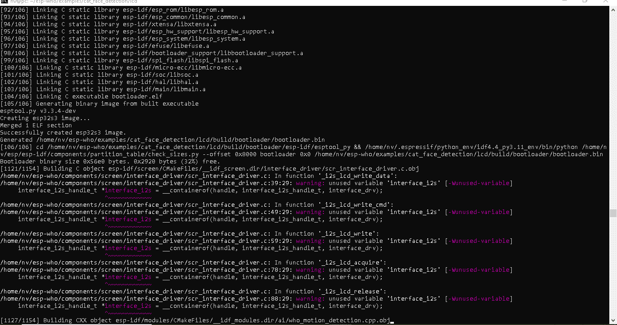Click the terminal icon in the title bar
The image size is (617, 325).
pos(4,2)
